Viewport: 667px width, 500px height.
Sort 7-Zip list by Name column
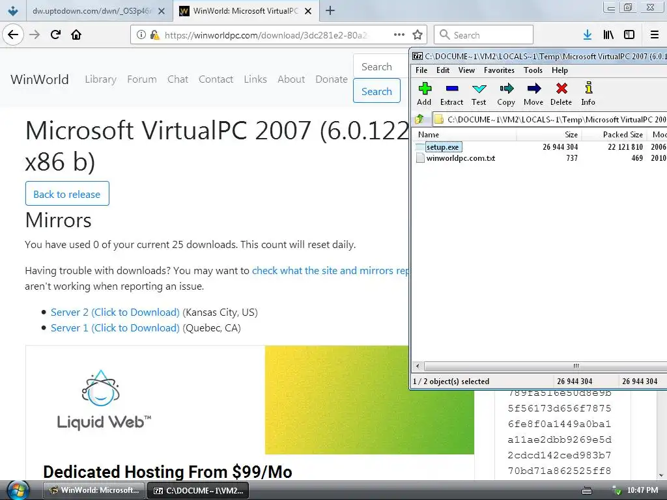click(x=465, y=135)
